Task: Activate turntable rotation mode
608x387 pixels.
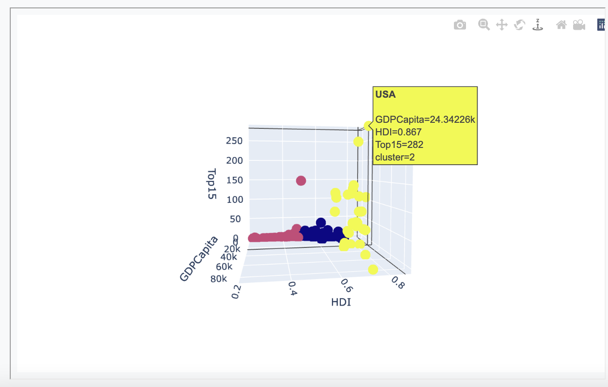Action: coord(538,25)
